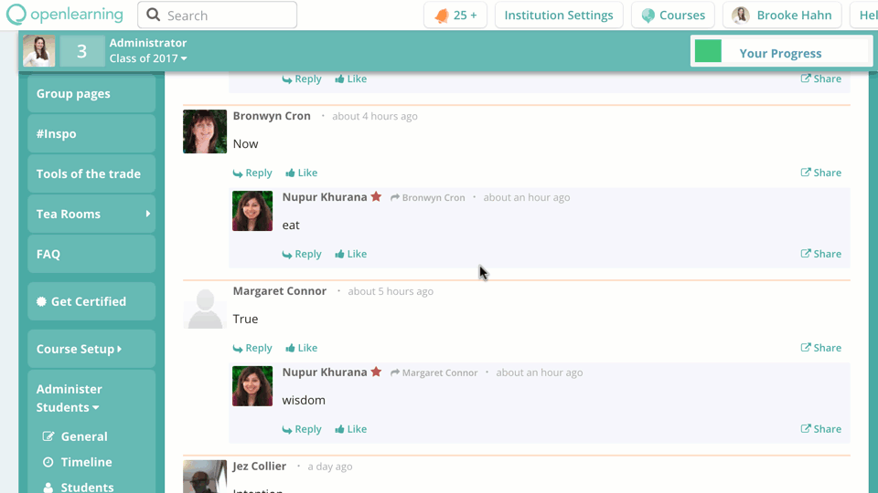
Task: Click the partially visible Help button
Action: [x=864, y=16]
